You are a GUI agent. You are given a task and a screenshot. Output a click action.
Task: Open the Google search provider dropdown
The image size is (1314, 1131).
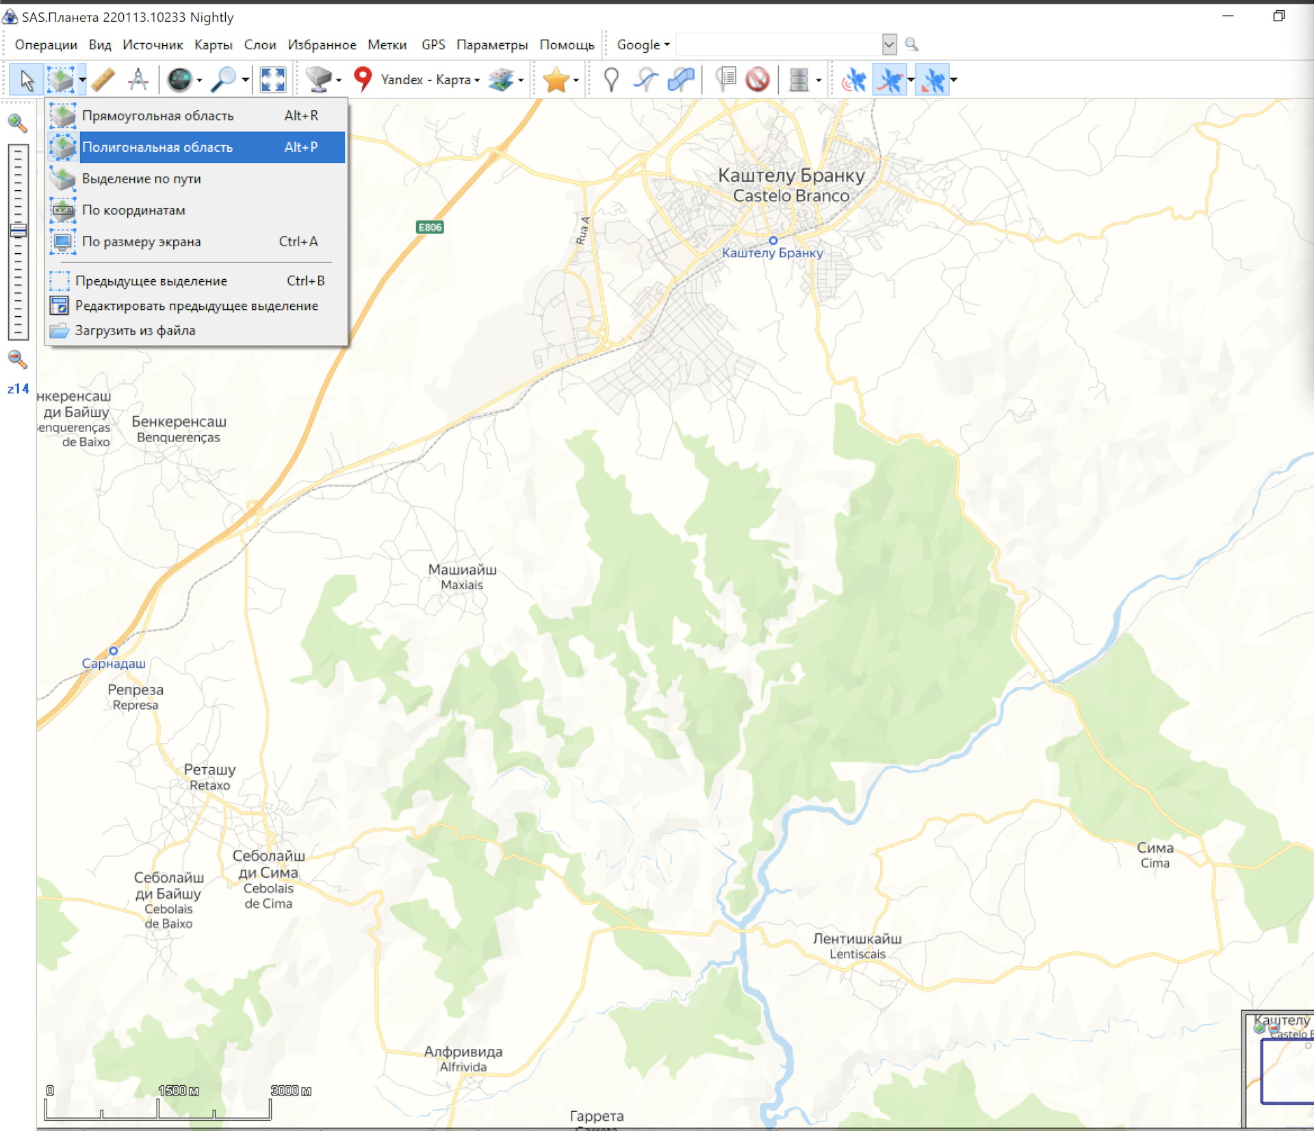643,44
